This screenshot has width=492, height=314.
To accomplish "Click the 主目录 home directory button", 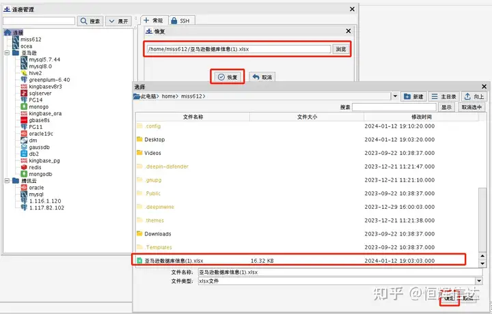I will click(443, 96).
